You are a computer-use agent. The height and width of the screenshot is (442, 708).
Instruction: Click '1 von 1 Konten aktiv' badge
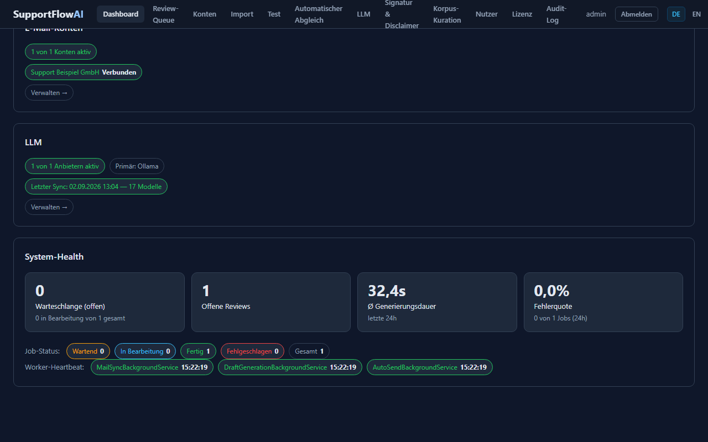click(x=61, y=52)
